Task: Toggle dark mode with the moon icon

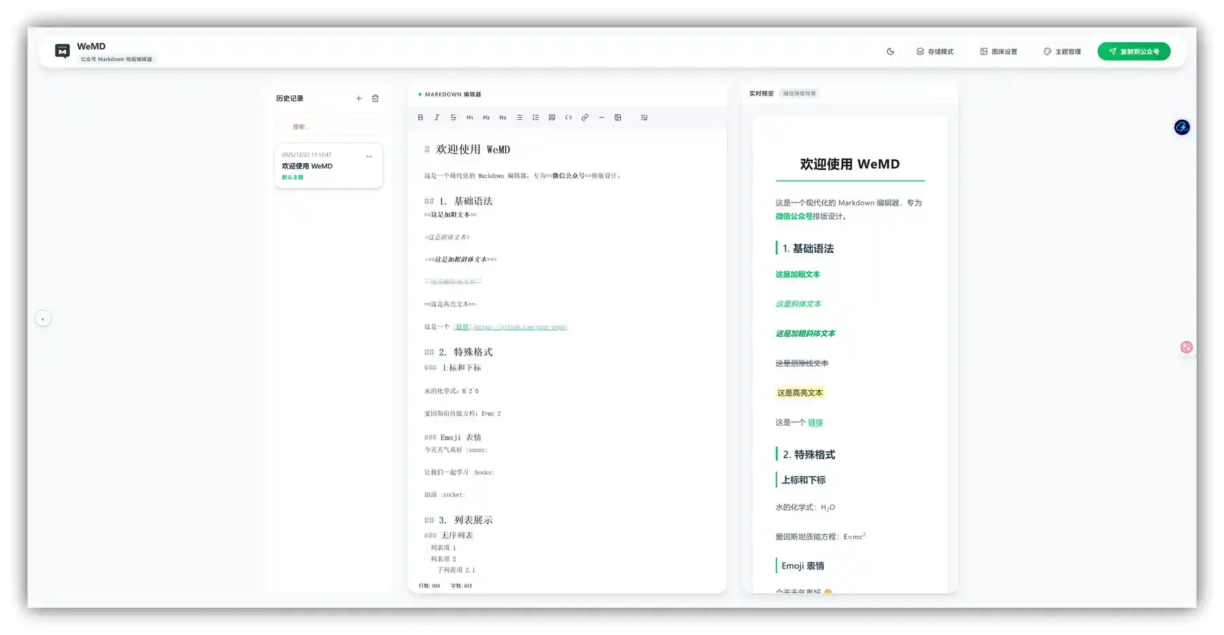Action: (x=891, y=51)
